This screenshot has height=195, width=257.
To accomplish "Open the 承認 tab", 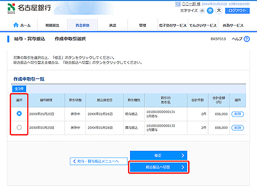I will (x=113, y=25).
